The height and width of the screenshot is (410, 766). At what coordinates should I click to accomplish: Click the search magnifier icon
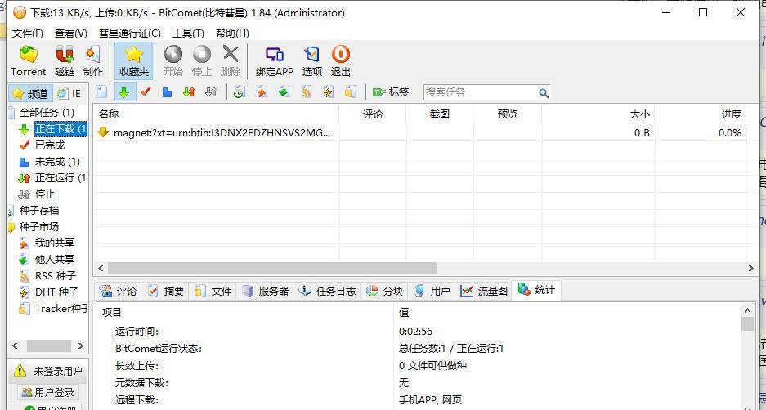tap(544, 93)
